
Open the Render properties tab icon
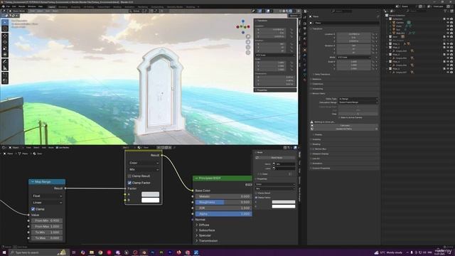coord(305,23)
